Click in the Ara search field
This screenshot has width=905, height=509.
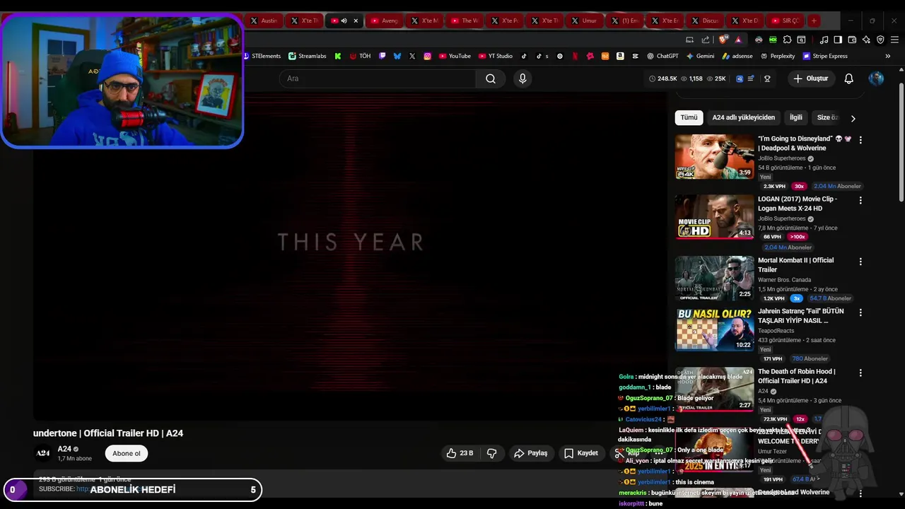point(377,78)
